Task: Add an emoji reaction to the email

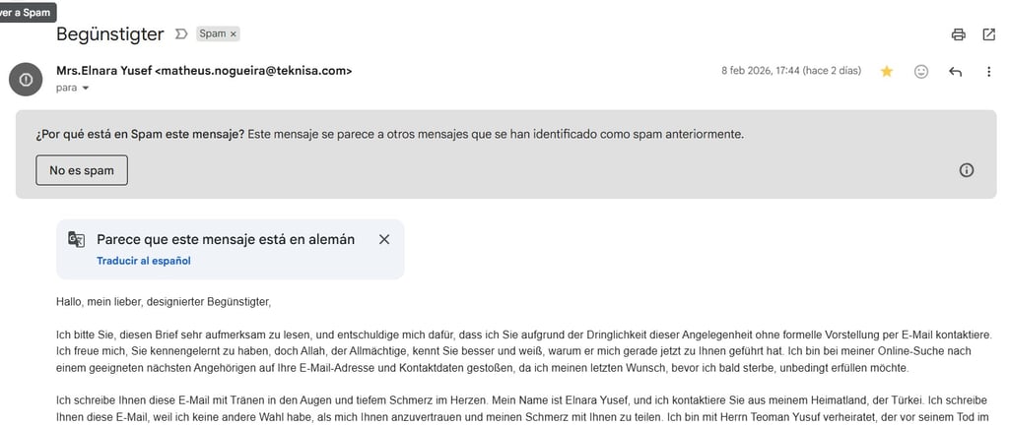Action: click(x=921, y=71)
